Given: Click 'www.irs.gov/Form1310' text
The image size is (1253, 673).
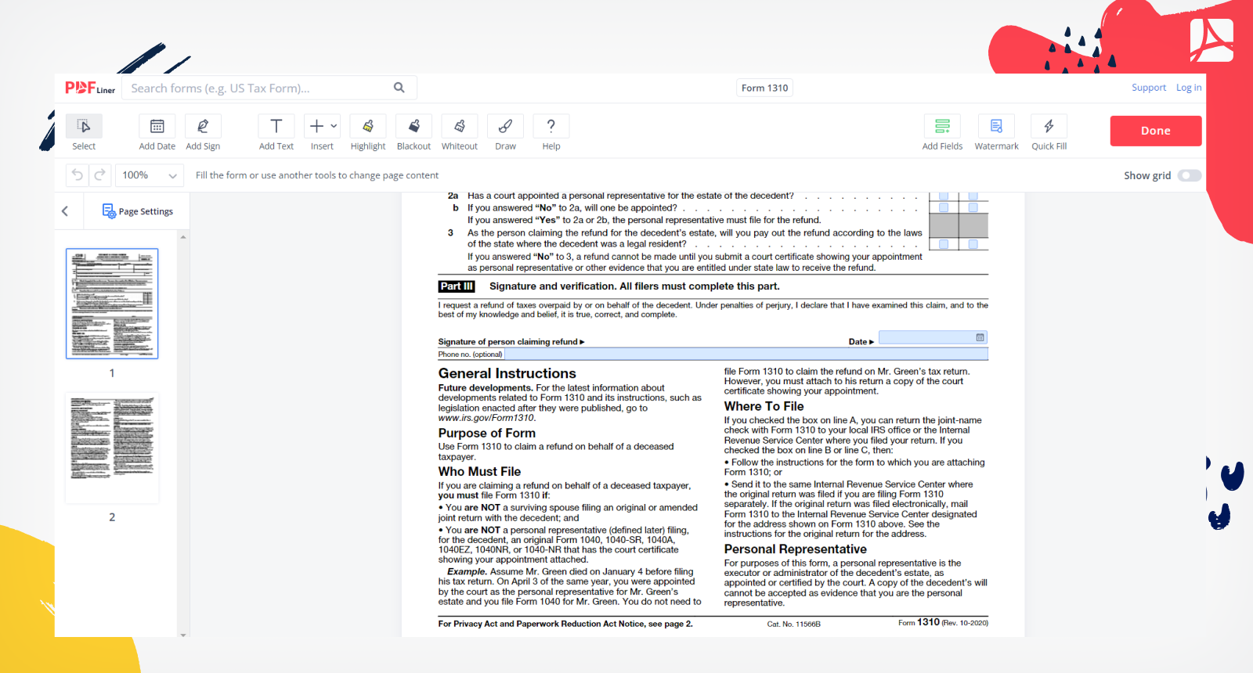Looking at the screenshot, I should click(486, 418).
